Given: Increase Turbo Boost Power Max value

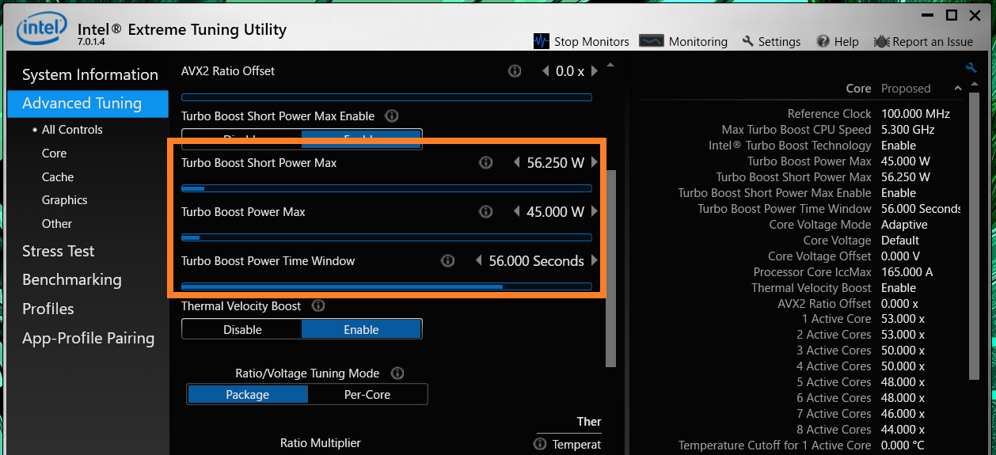Looking at the screenshot, I should (x=595, y=212).
